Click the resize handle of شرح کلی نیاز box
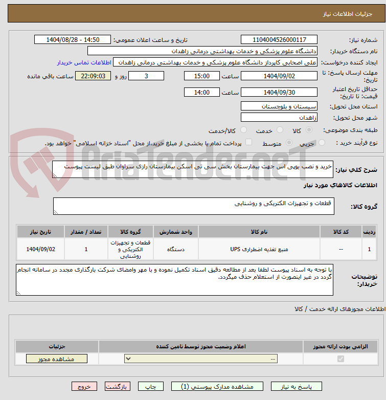Image resolution: width=386 pixels, height=400 pixels. [x=55, y=175]
